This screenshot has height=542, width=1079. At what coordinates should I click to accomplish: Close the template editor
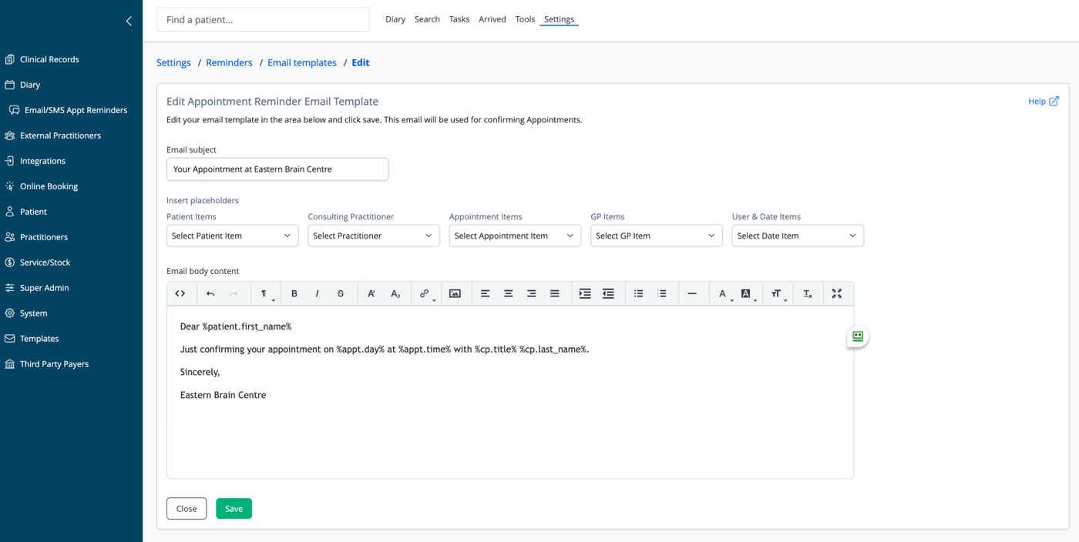coord(187,508)
